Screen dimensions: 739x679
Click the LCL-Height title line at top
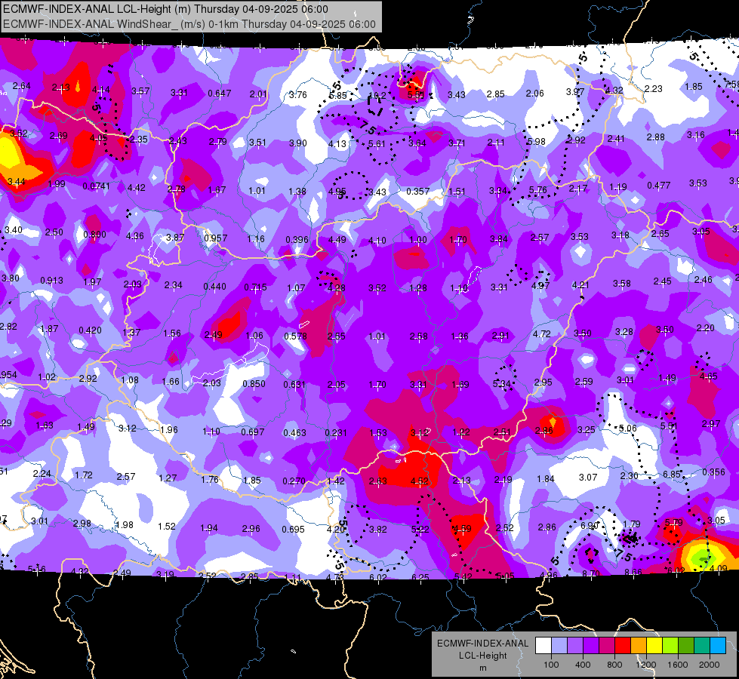[x=165, y=9]
